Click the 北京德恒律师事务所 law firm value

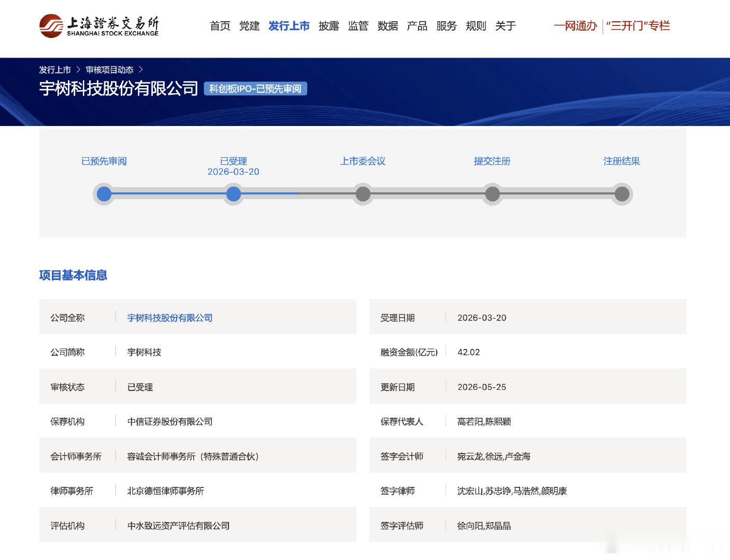point(166,491)
